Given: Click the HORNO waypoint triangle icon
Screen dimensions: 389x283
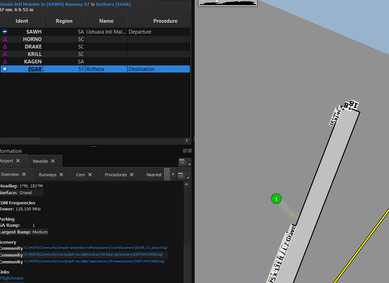Looking at the screenshot, I should coord(5,39).
